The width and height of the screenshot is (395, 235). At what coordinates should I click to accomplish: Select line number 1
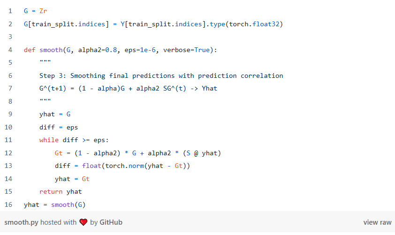click(10, 11)
